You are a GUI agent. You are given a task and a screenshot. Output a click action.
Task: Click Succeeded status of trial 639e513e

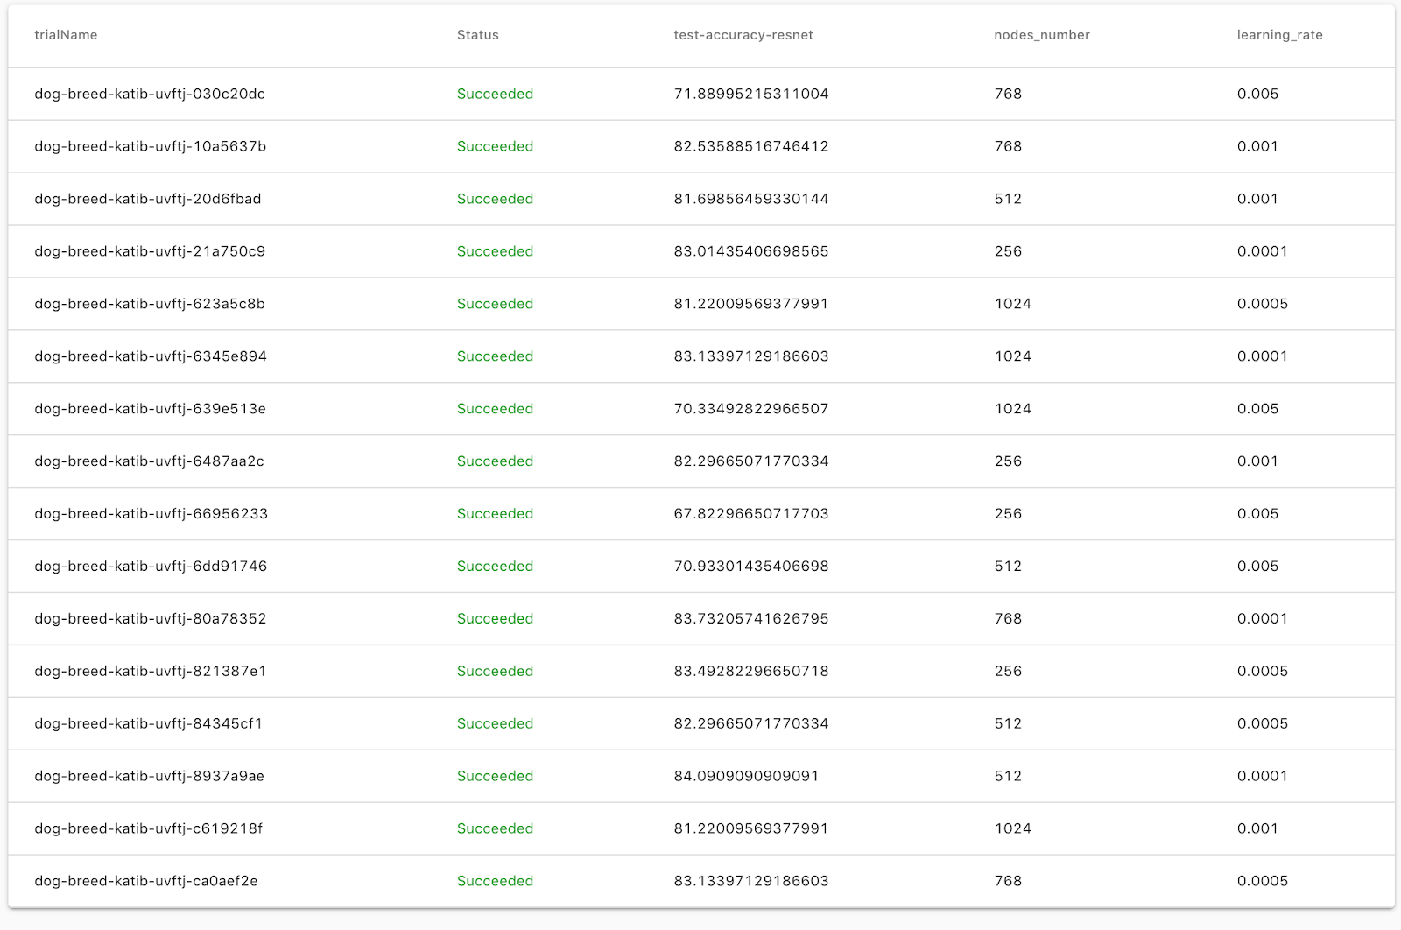pos(495,409)
